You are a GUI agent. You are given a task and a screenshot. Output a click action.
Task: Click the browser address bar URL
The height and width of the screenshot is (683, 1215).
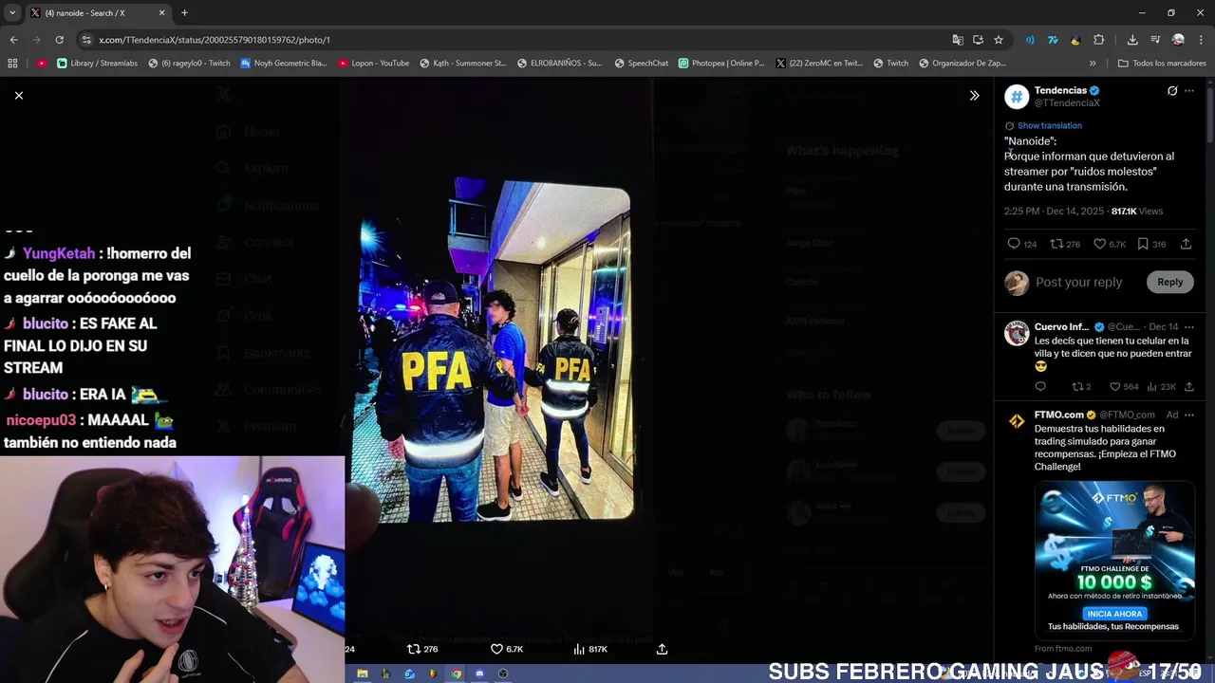[215, 40]
